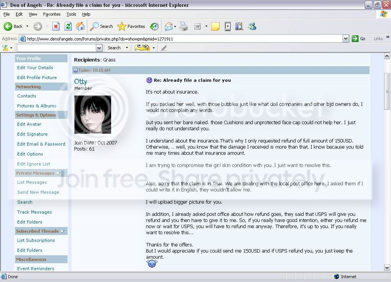Open Edit Your Details link

(35, 68)
